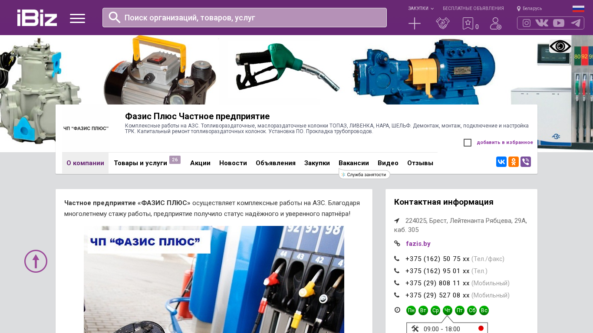593x333 pixels.
Task: Open the Товары и услуги tab
Action: pos(141,163)
